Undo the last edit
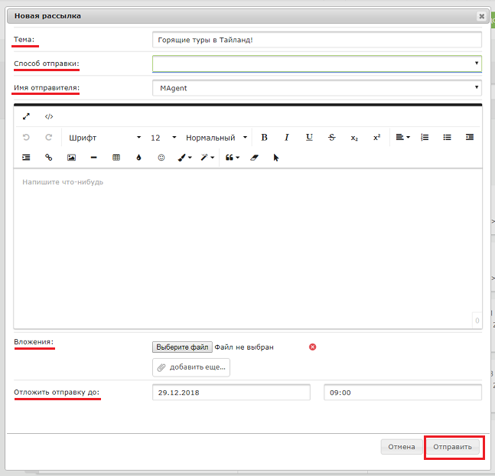The image size is (495, 476). click(26, 138)
